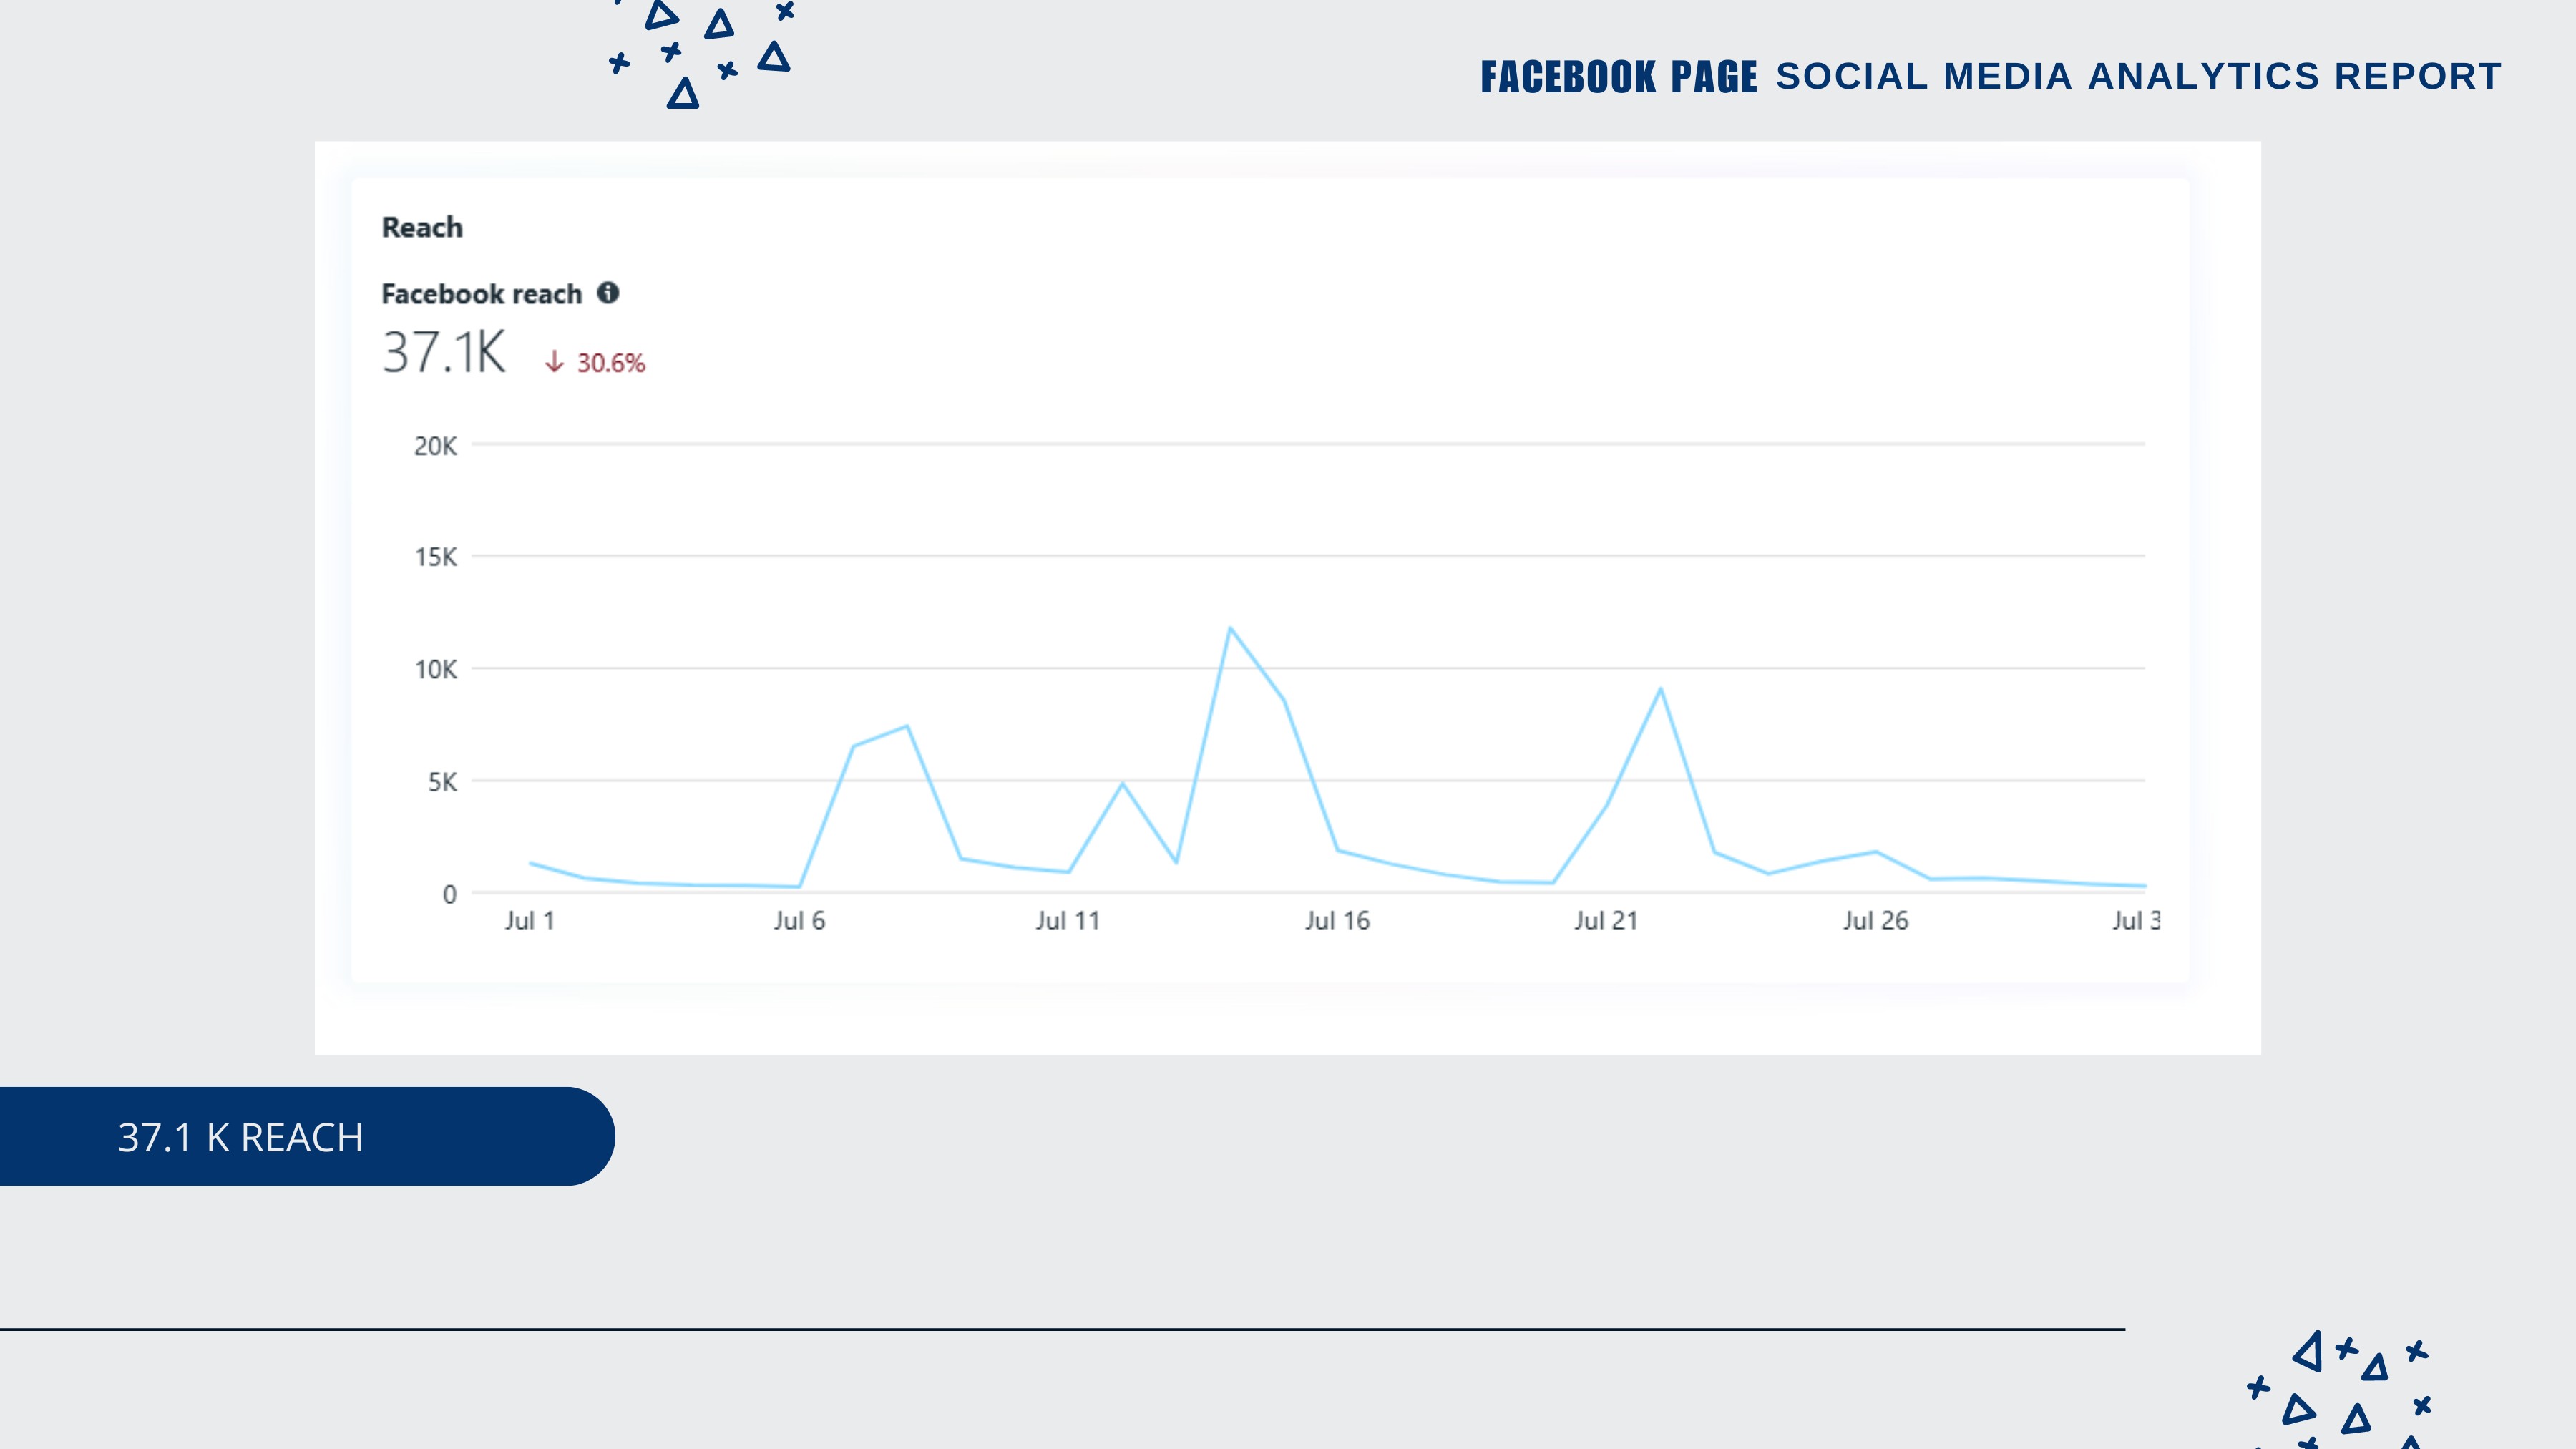Image resolution: width=2576 pixels, height=1449 pixels.
Task: Click the 20K y-axis label
Action: click(x=435, y=446)
